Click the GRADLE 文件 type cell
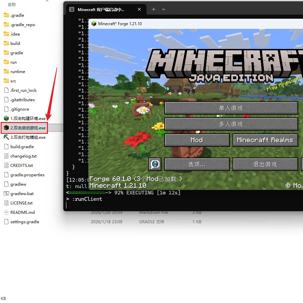 [x=152, y=222]
